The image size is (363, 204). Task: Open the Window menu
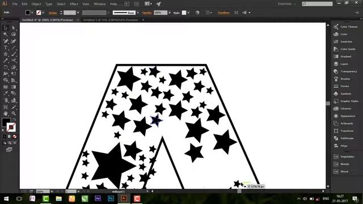click(x=100, y=4)
